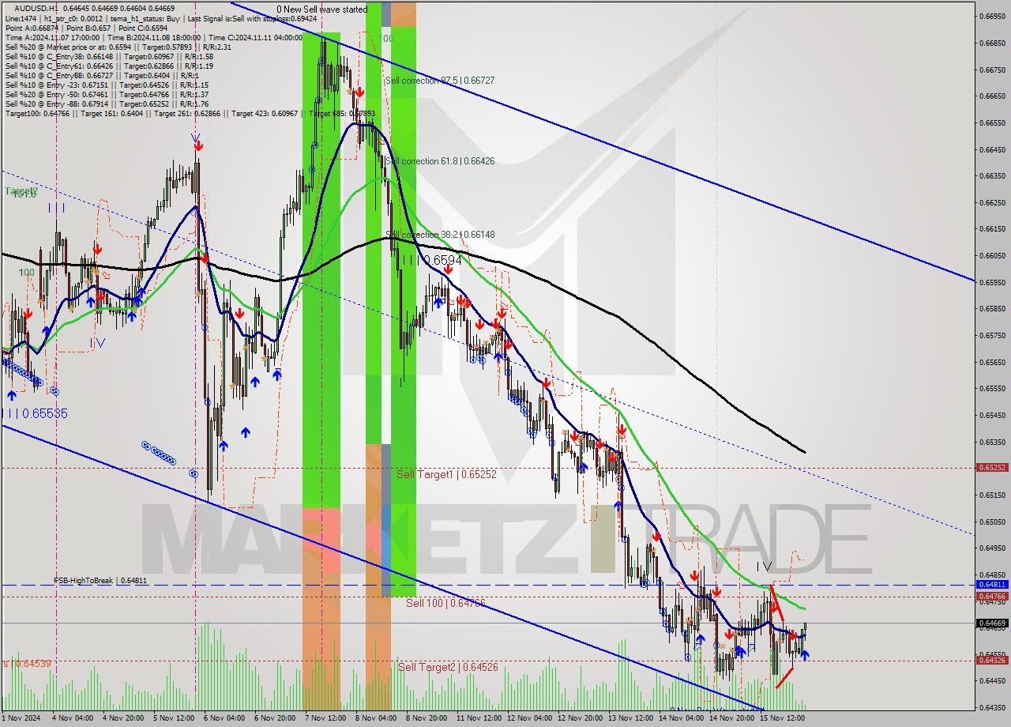The height and width of the screenshot is (727, 1011).
Task: Click the AUDUSD,H1 symbol title
Action: pos(36,8)
